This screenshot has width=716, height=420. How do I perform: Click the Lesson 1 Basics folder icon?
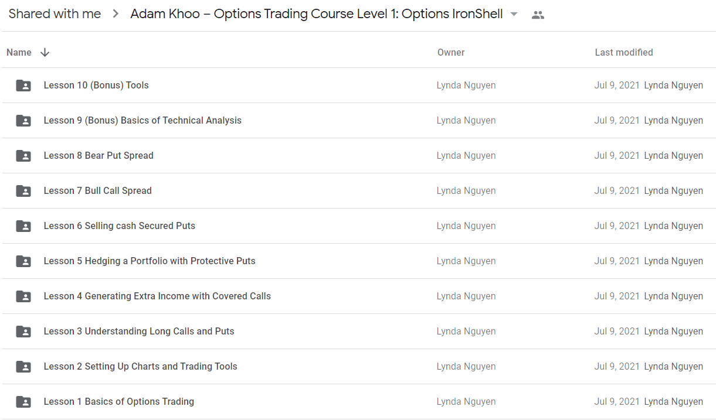pos(23,402)
